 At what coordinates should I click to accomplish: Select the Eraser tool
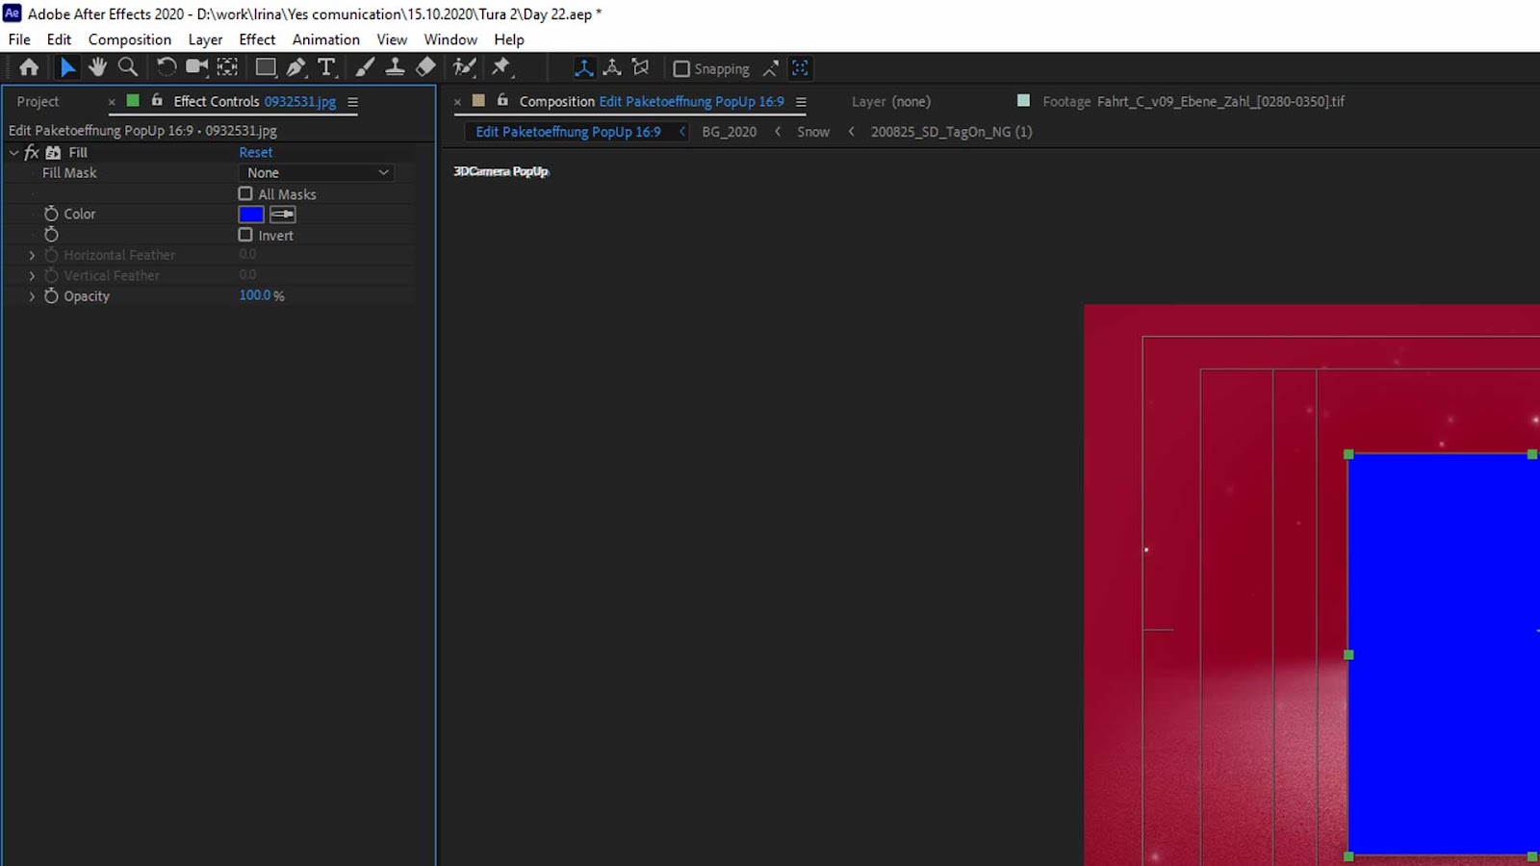[x=425, y=67]
